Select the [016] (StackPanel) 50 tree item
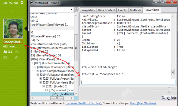Viewport: 178px width, 106px height. tap(45, 59)
